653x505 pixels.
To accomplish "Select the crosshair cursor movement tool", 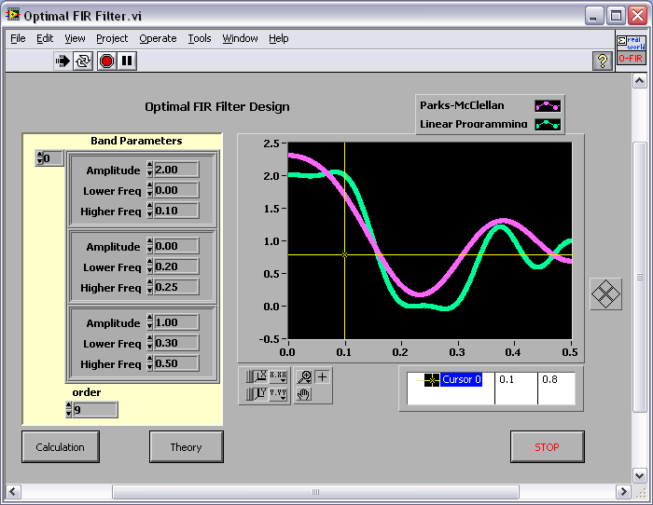I will (322, 377).
